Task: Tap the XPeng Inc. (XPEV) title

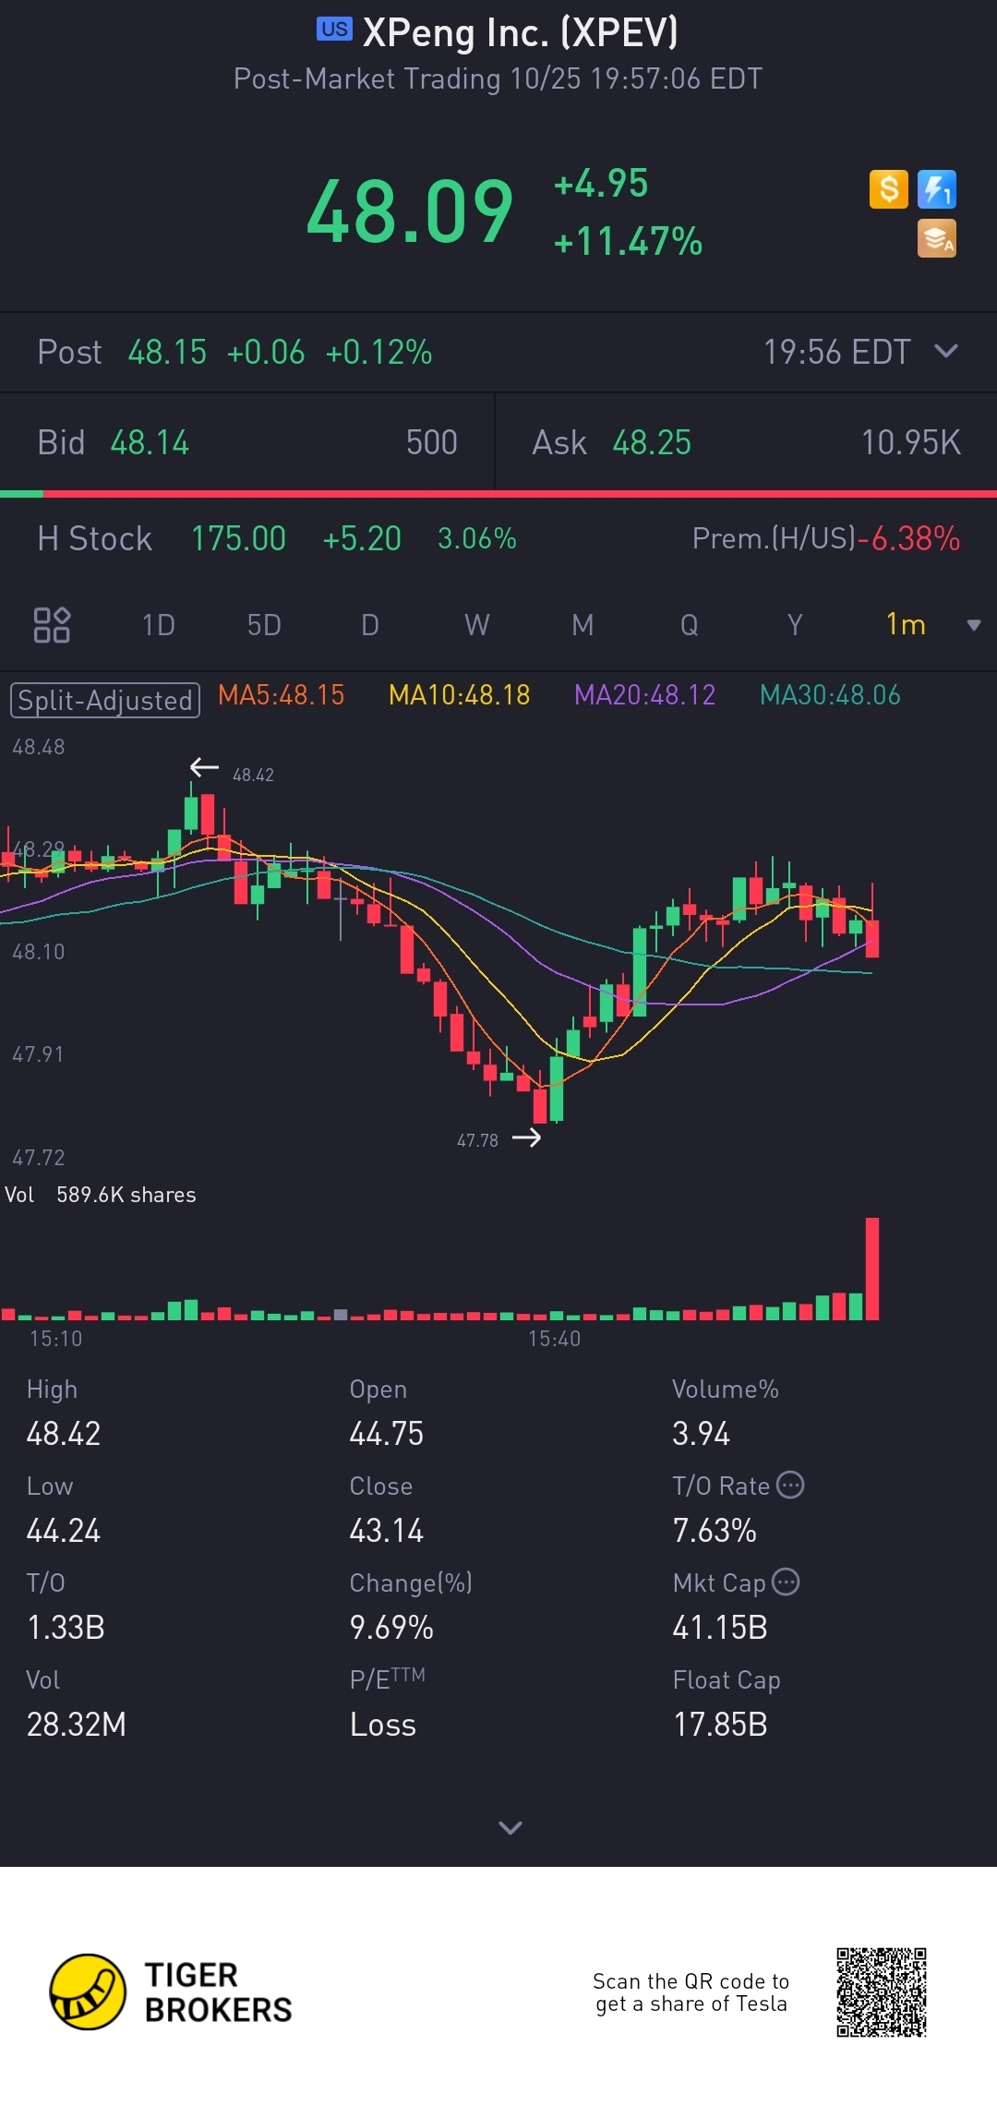Action: [521, 32]
